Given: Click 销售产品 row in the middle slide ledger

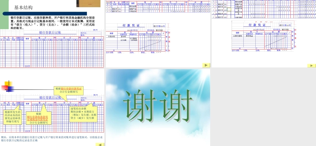Looking at the screenshot, I should (158, 9).
